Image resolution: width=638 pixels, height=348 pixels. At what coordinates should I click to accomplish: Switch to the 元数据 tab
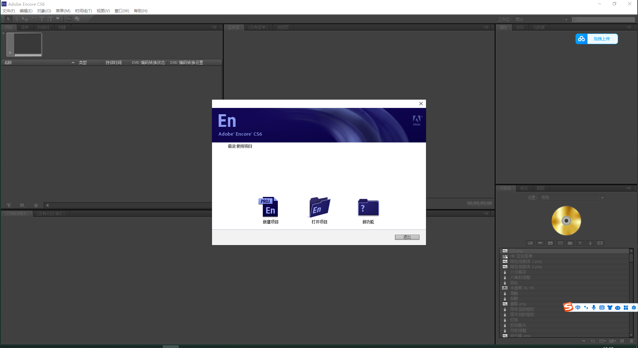pos(539,27)
